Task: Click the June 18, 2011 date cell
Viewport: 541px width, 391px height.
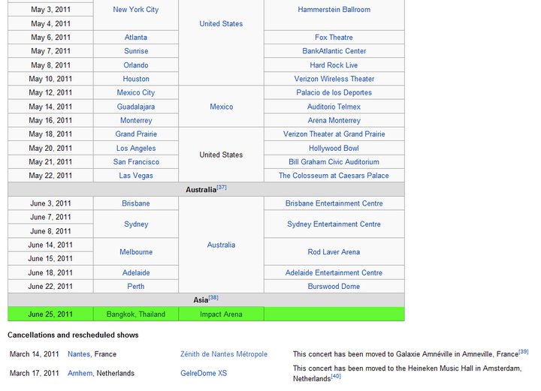Action: [x=50, y=273]
